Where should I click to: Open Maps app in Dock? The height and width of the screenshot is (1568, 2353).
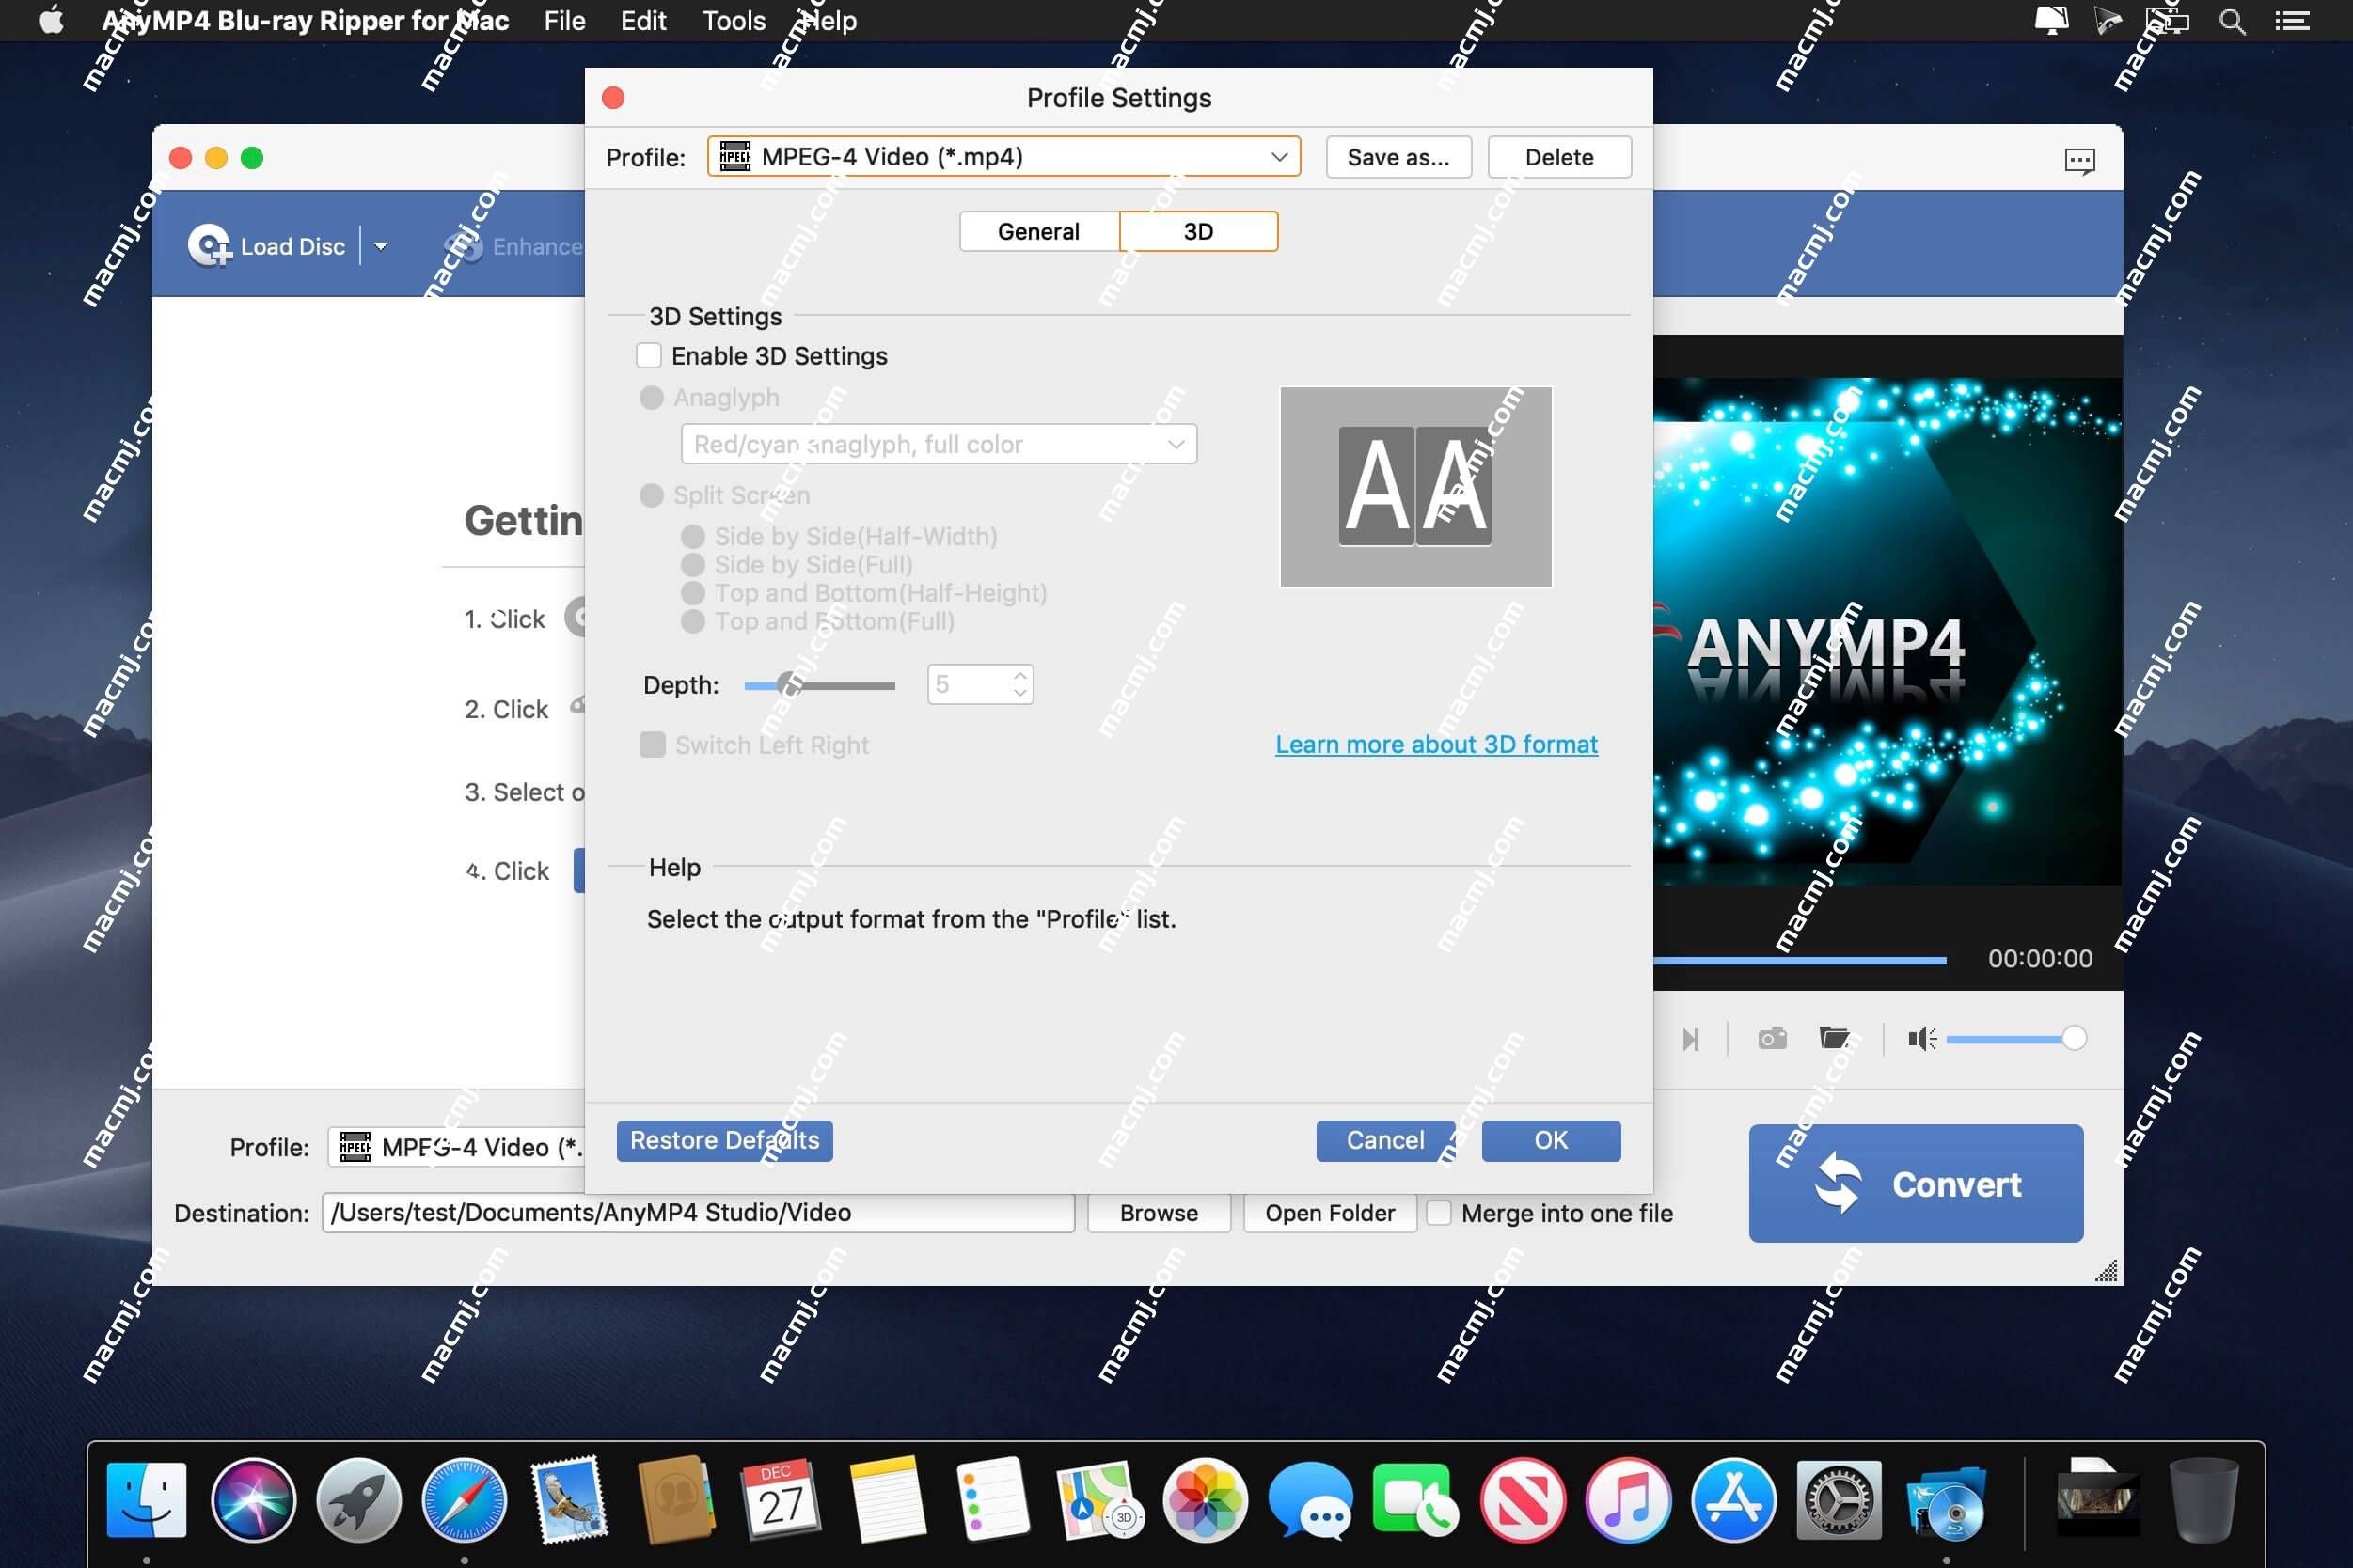(1098, 1501)
